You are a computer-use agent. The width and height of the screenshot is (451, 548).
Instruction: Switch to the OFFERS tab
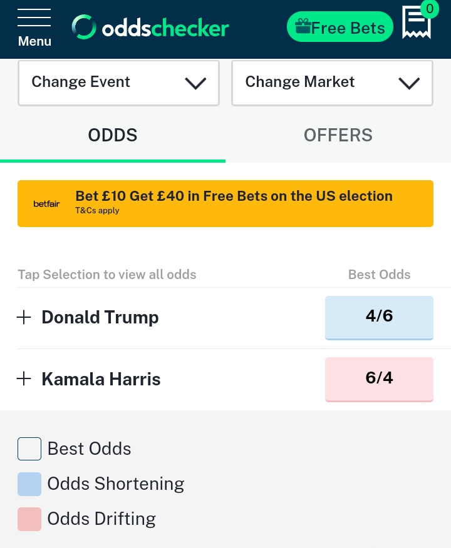tap(338, 135)
